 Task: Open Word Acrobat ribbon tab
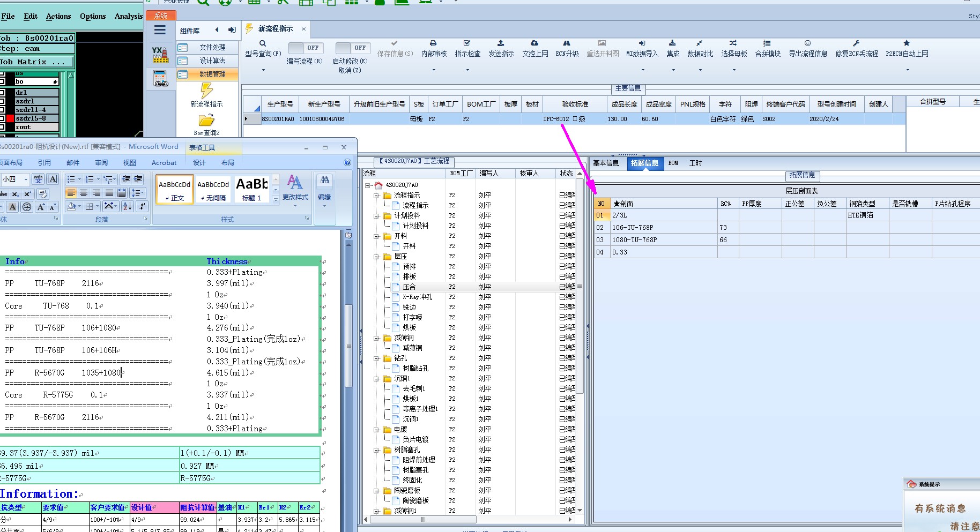click(x=164, y=163)
